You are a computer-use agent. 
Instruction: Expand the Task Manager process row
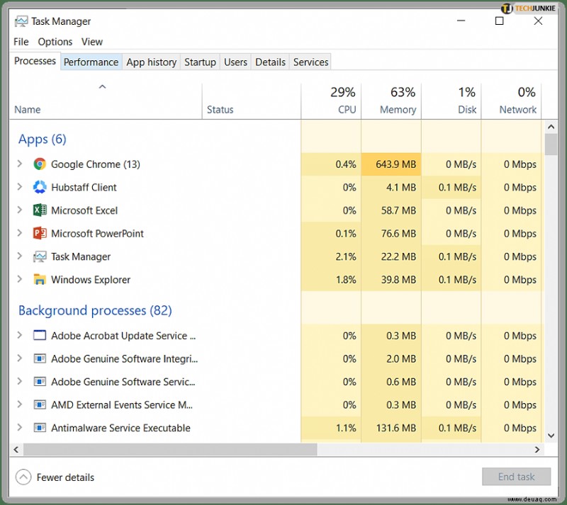tap(20, 256)
